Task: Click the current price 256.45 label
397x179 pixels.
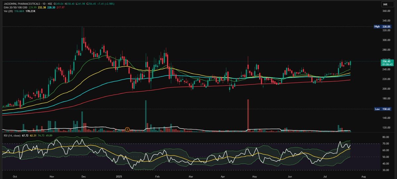Action: pos(386,61)
